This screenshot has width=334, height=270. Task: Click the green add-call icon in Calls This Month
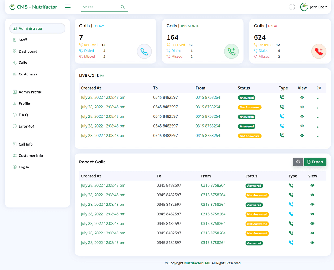pos(231,52)
